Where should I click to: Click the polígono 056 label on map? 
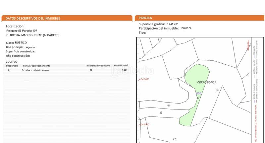pyautogui.click(x=199, y=93)
